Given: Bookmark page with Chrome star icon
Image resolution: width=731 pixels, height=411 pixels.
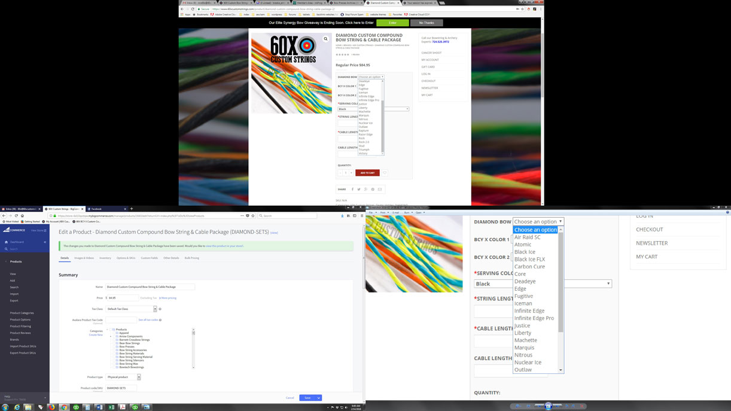Looking at the screenshot, I should tap(523, 9).
